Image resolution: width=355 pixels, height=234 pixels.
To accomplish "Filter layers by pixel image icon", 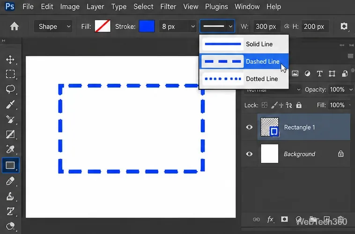I will 295,73.
